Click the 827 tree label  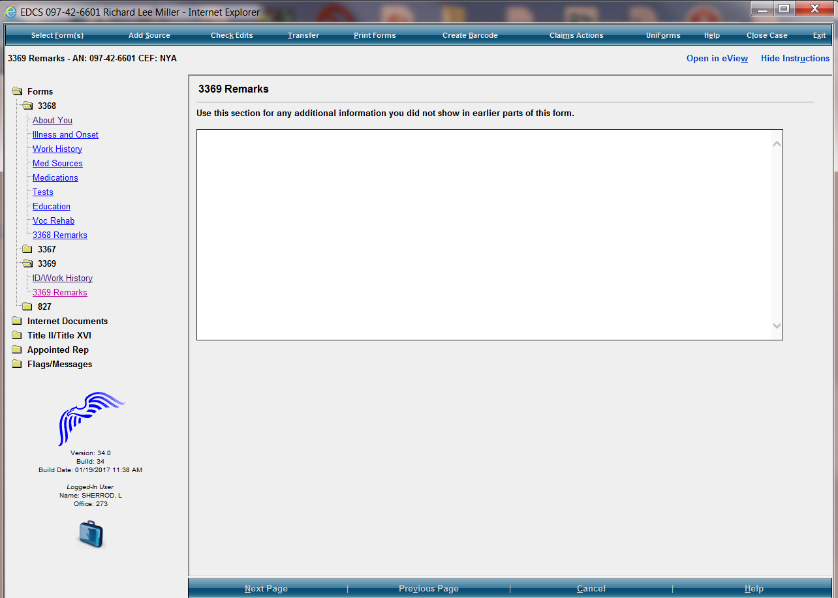44,306
